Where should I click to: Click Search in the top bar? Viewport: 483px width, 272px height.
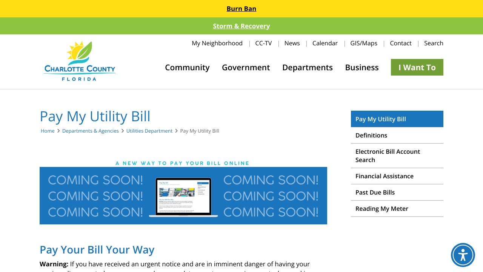point(433,43)
